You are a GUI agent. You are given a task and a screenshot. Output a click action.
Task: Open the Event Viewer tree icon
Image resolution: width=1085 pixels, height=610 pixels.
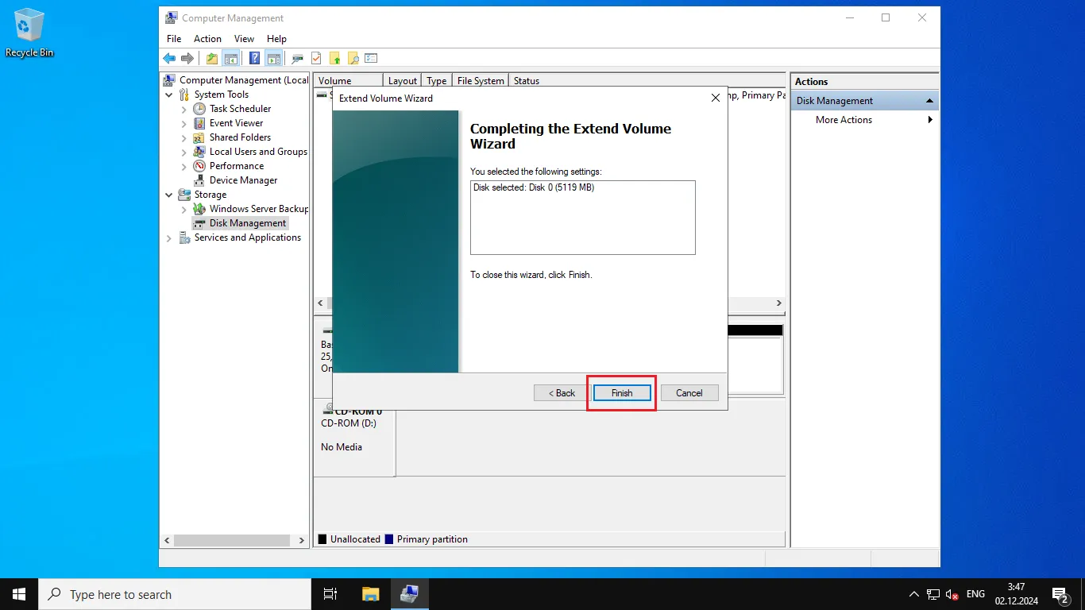tap(199, 123)
